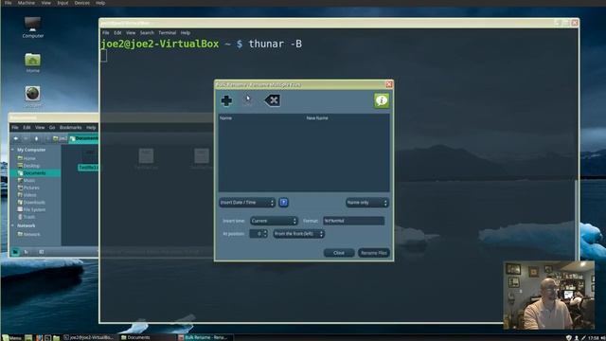Click the Name column header

point(225,117)
